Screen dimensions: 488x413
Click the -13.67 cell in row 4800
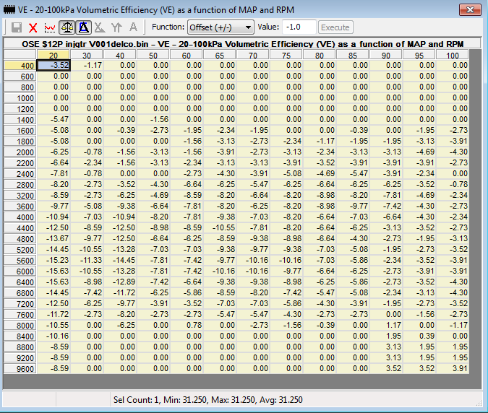point(53,238)
